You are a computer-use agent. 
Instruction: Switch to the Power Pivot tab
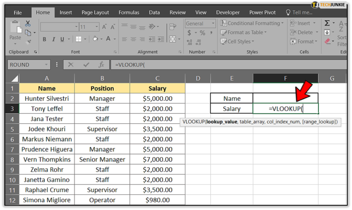coord(262,12)
